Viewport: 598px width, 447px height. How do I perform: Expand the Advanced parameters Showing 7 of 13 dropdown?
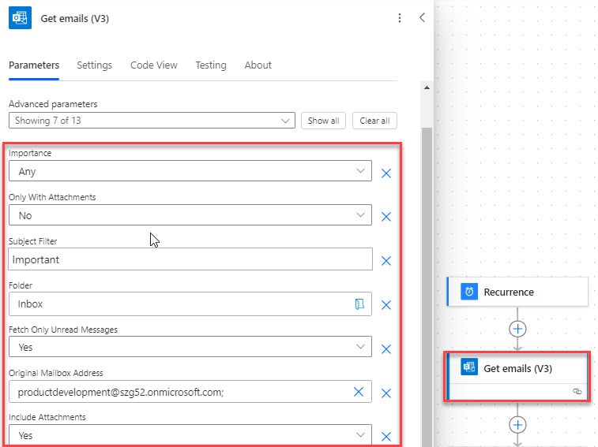[152, 121]
